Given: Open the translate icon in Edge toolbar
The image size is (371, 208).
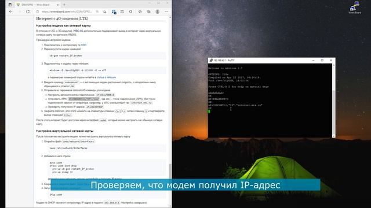Looking at the screenshot, I should [114, 12].
